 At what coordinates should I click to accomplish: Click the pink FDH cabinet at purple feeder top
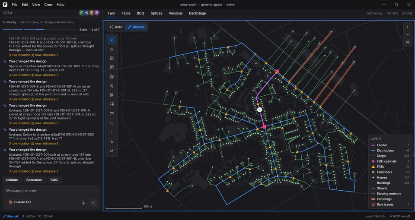pos(277,71)
